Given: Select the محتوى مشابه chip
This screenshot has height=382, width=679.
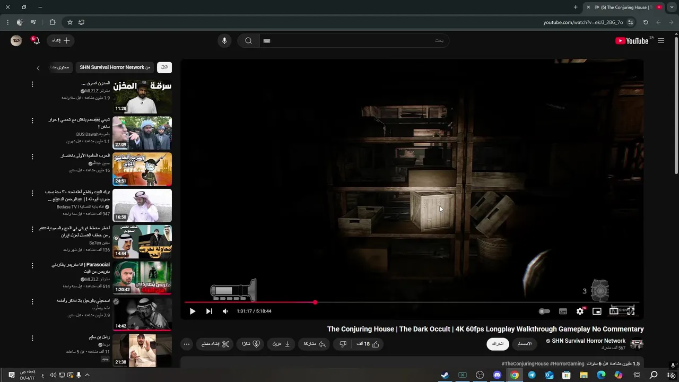Looking at the screenshot, I should click(60, 67).
